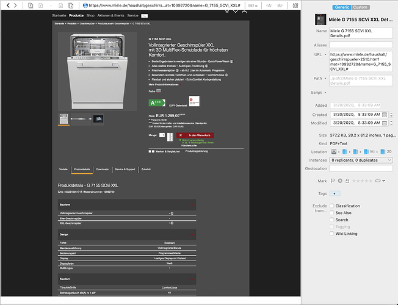Viewport: 398px width, 305px height.
Task: Click the Aktionen & Events link
Action: (110, 15)
